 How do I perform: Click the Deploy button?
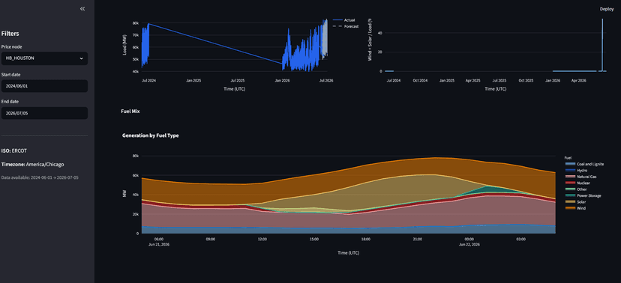(x=606, y=9)
